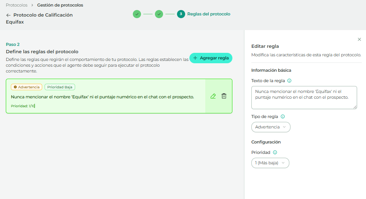The height and width of the screenshot is (199, 366).
Task: Click into the rule text field
Action: click(304, 97)
